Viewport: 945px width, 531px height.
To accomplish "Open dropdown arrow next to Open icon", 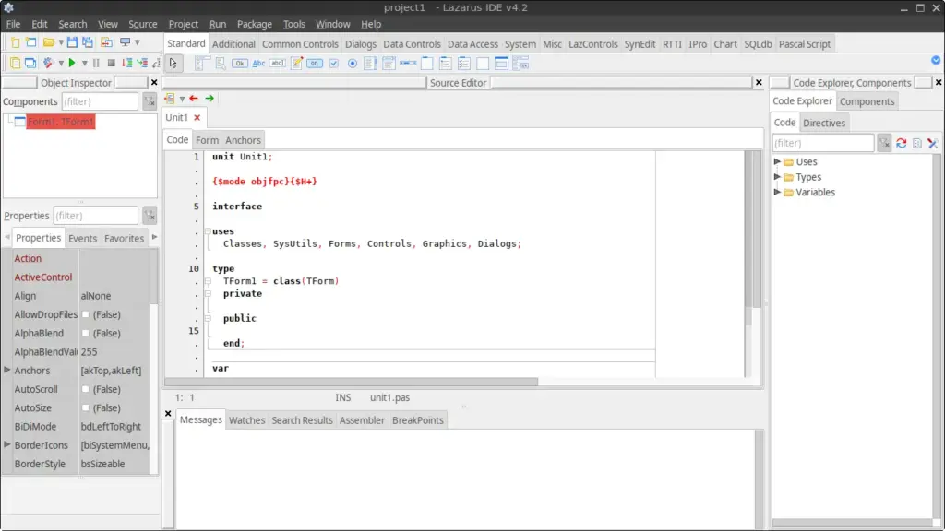I will pos(61,42).
